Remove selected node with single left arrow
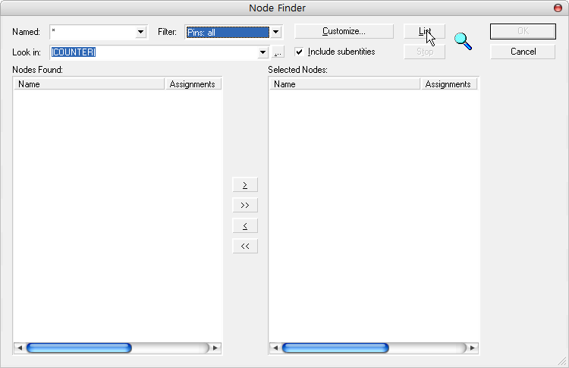 click(244, 226)
